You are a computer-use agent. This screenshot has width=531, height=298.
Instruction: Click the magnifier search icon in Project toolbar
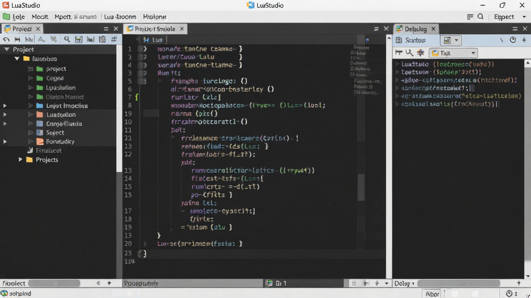pos(67,39)
